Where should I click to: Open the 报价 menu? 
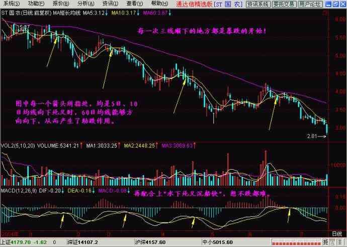tap(59, 4)
